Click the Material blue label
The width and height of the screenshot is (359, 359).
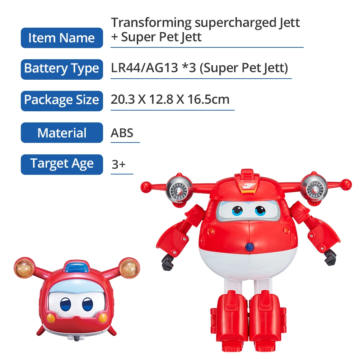(62, 132)
